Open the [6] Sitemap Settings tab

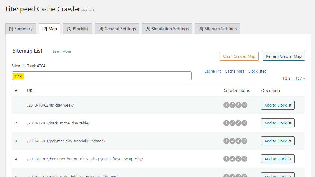coord(217,29)
